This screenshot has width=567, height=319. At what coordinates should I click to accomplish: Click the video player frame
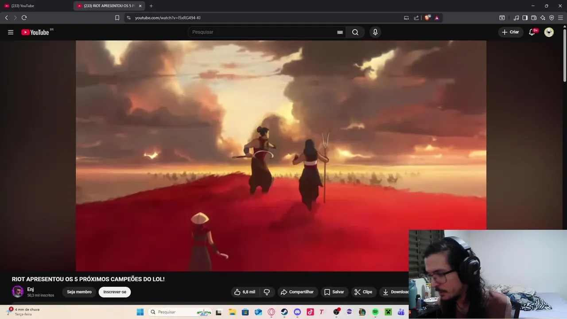(281, 156)
